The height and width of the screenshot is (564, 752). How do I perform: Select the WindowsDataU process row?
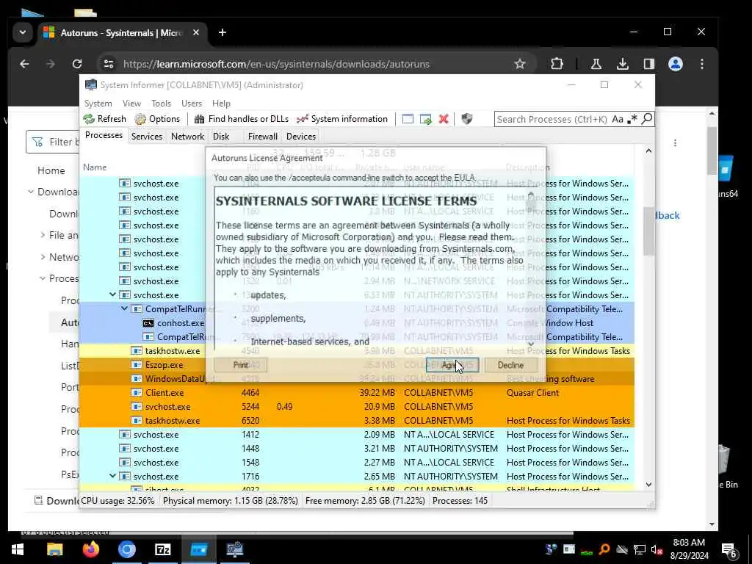click(x=356, y=379)
